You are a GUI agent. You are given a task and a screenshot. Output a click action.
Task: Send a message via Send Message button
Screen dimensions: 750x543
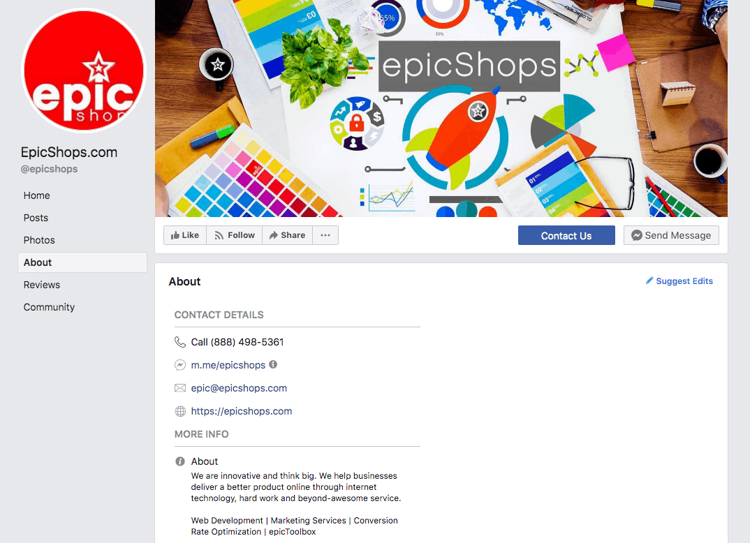coord(671,236)
